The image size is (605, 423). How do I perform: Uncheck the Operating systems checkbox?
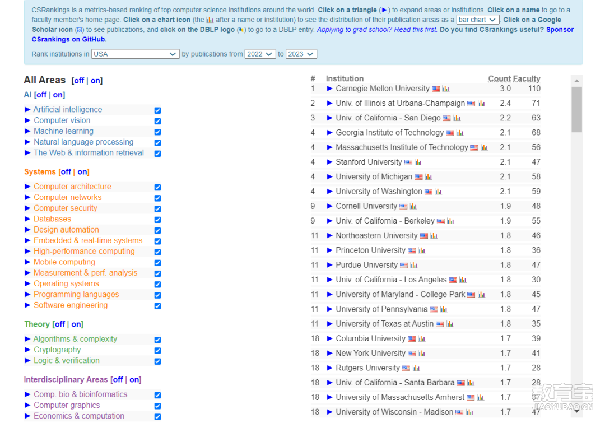point(157,285)
